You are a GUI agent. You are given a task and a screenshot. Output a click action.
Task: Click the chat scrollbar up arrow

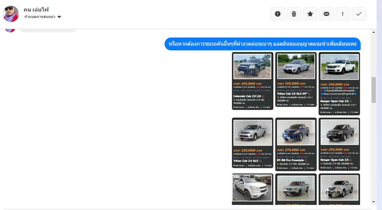374,32
